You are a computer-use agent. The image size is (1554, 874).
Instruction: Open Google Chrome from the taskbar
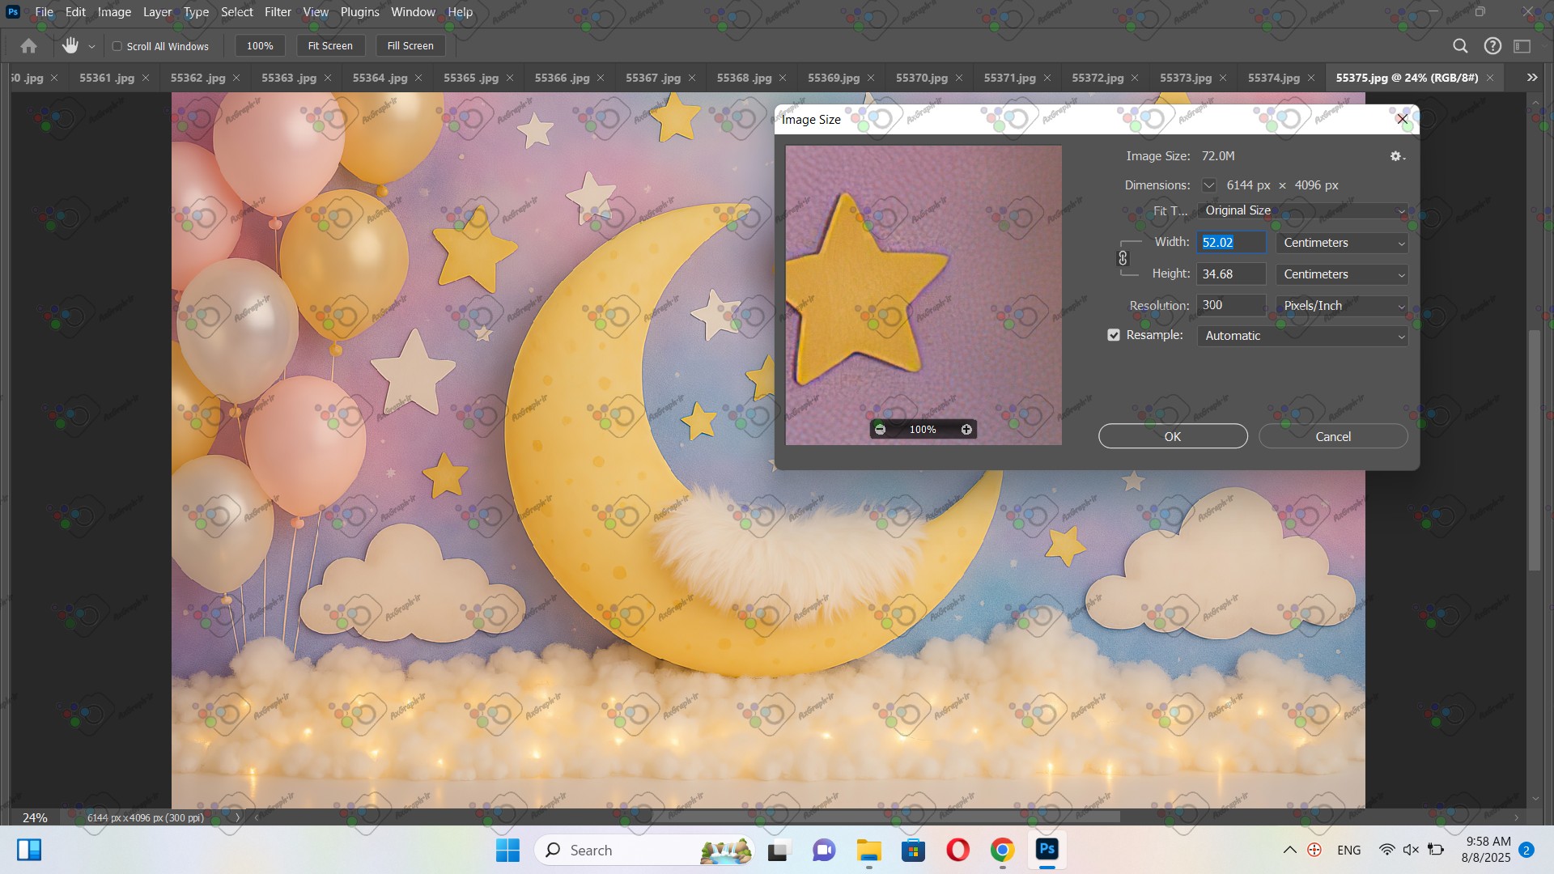pyautogui.click(x=1002, y=851)
